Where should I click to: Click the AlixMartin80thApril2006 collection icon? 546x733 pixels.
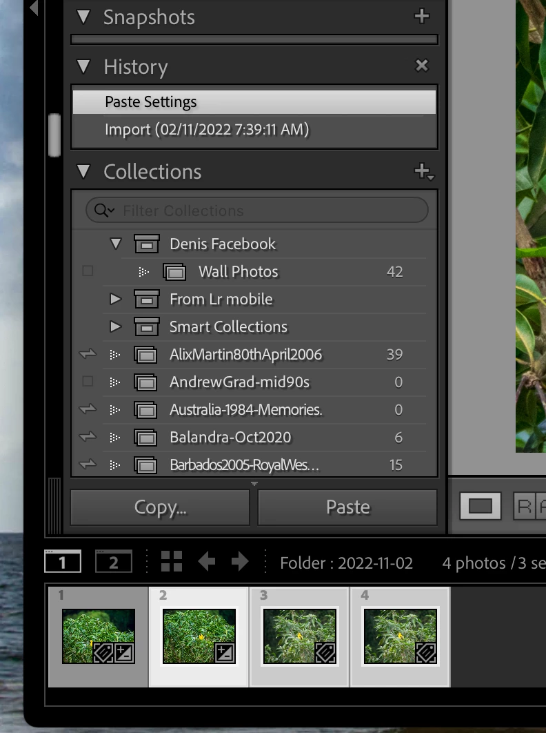[x=145, y=355]
